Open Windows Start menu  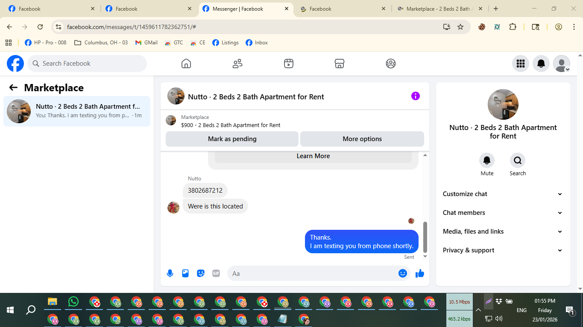tap(10, 310)
